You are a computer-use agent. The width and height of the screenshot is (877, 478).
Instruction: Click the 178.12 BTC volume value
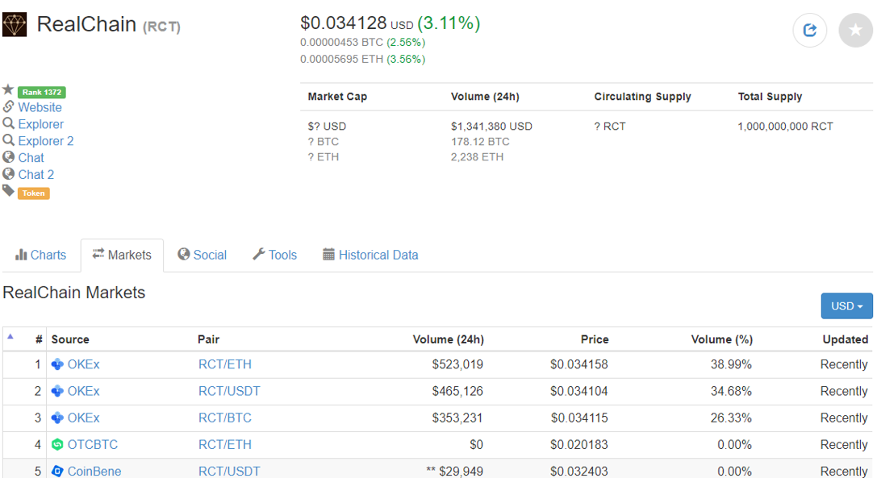click(x=480, y=142)
